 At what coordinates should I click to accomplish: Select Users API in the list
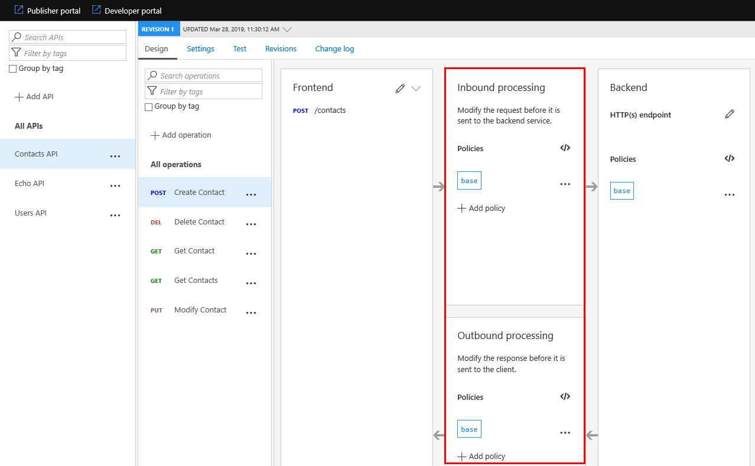[67, 213]
